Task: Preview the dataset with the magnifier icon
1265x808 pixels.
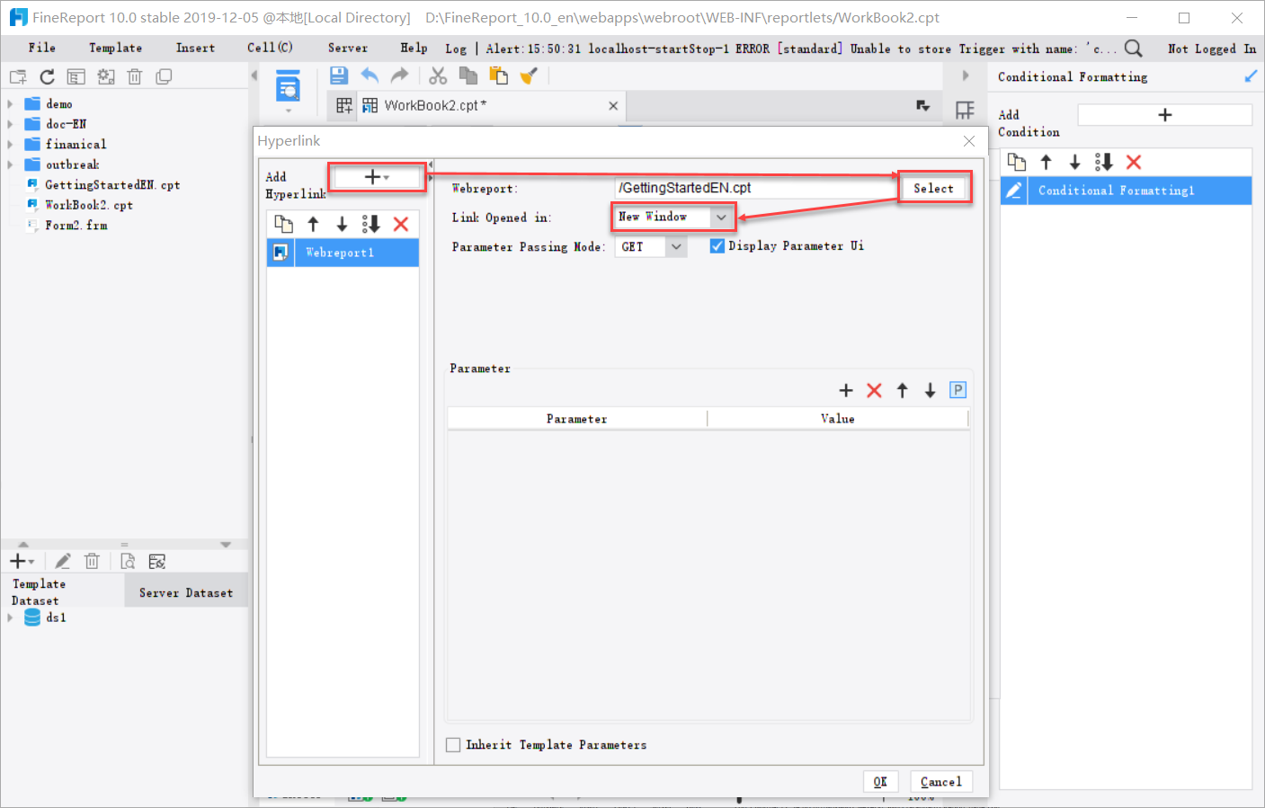Action: [128, 561]
